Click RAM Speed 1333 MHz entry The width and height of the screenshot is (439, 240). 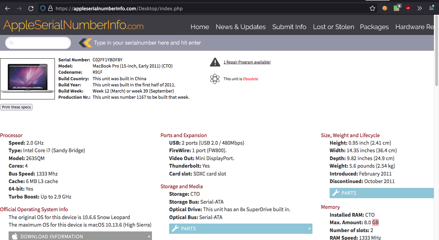[355, 238]
